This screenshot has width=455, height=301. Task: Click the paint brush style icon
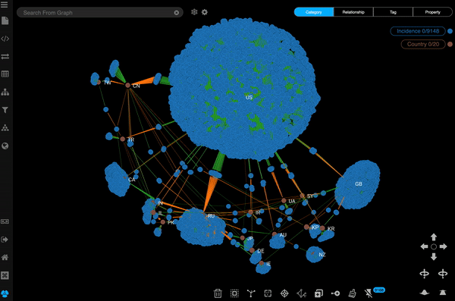(x=352, y=293)
